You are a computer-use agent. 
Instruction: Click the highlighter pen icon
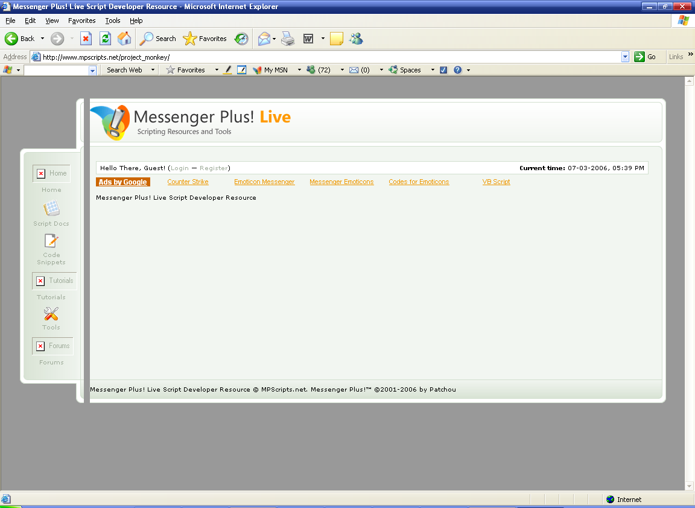(x=227, y=70)
